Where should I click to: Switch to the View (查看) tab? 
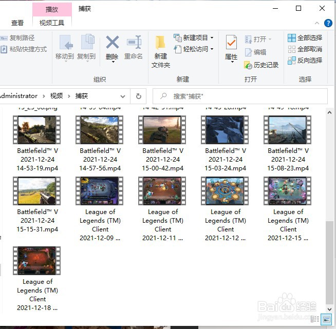pyautogui.click(x=17, y=23)
